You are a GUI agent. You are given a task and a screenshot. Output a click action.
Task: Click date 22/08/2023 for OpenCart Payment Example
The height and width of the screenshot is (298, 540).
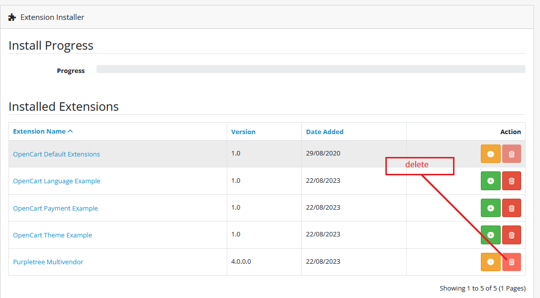(323, 208)
